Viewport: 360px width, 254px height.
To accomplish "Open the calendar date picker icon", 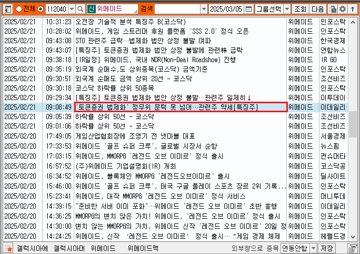I will (248, 9).
